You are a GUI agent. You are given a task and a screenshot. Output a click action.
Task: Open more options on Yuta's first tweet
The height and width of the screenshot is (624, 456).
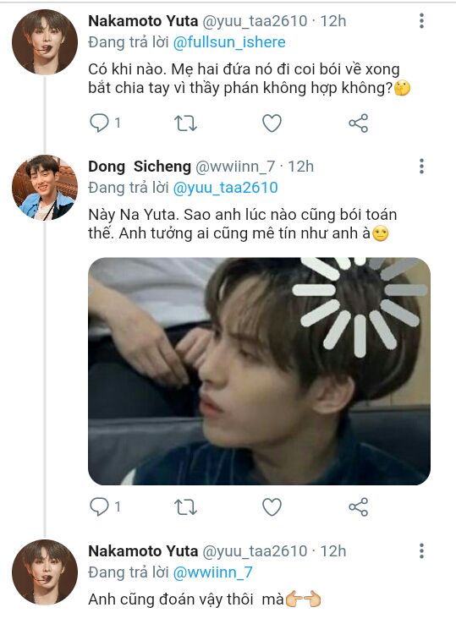pos(421,20)
